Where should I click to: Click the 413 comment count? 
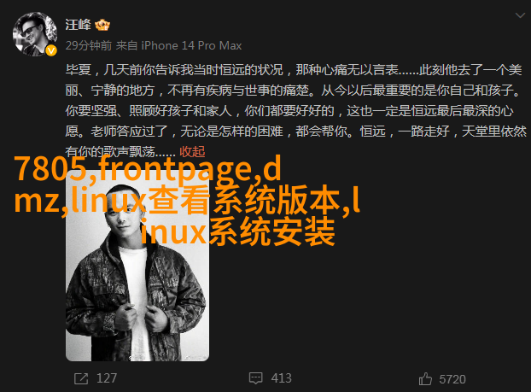tap(282, 378)
